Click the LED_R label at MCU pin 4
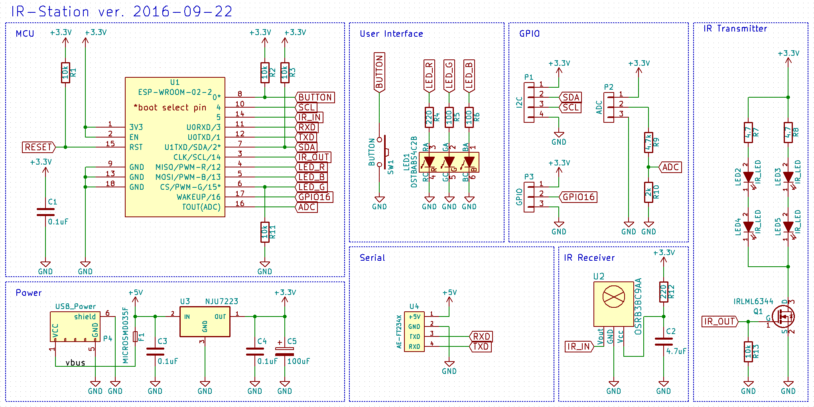This screenshot has height=407, width=814. click(x=312, y=167)
